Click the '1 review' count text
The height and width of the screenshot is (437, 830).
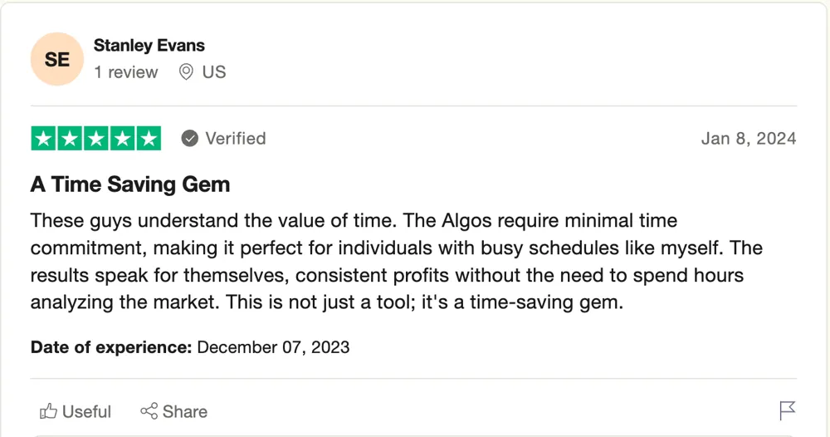tap(126, 72)
